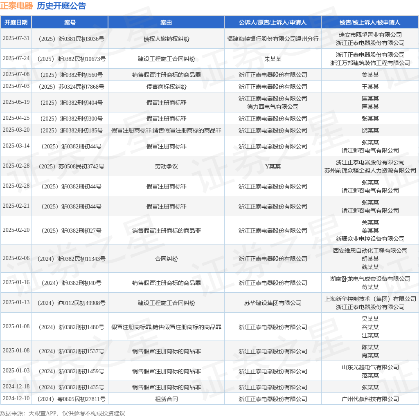Select date cell 2025-02-21
The height and width of the screenshot is (417, 419).
16,206
